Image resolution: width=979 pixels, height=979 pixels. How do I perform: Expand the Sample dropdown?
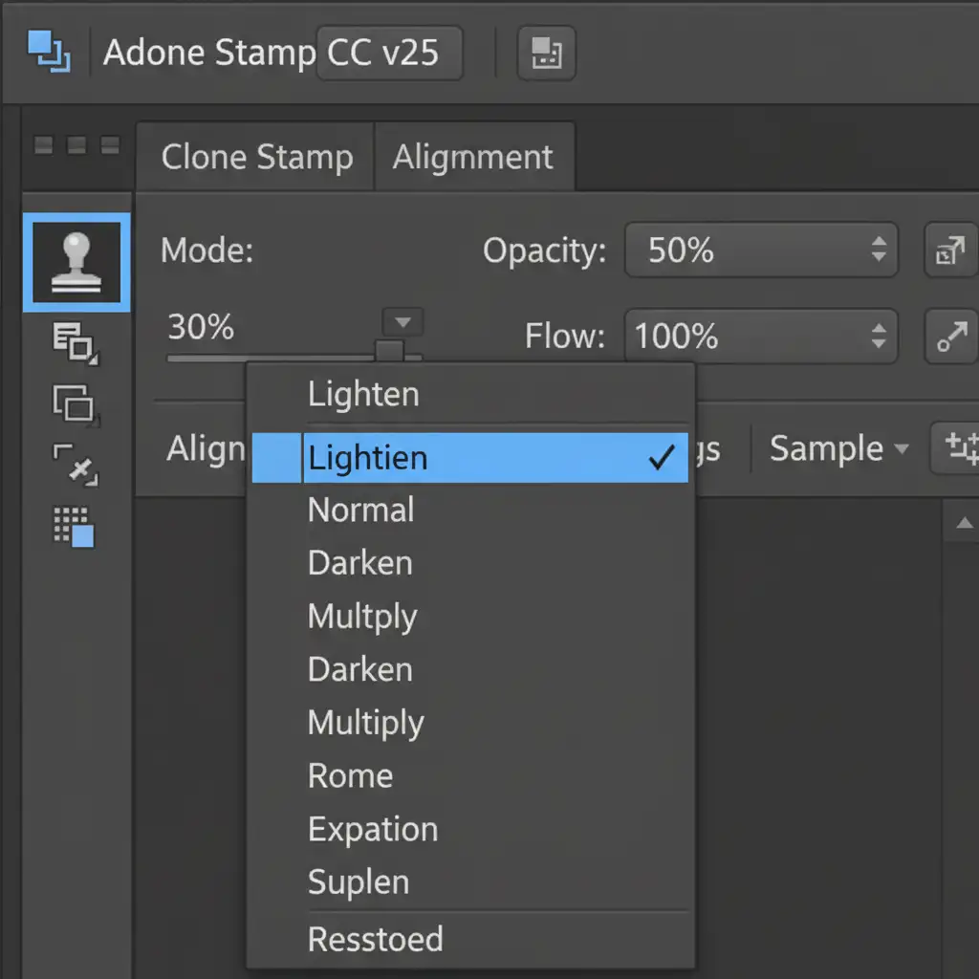point(838,448)
